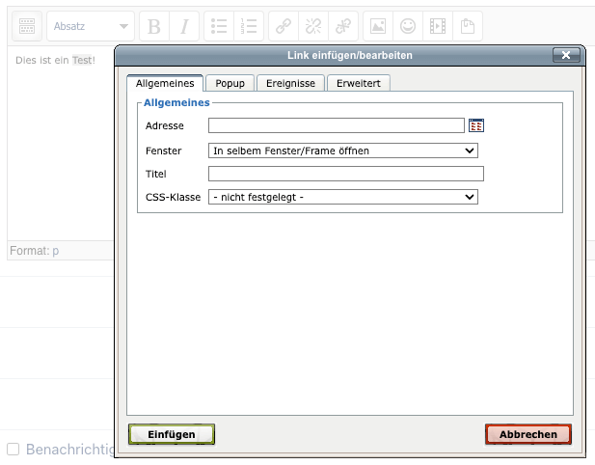Expand the Fenster target dropdown
Image resolution: width=595 pixels, height=465 pixels.
tap(343, 150)
